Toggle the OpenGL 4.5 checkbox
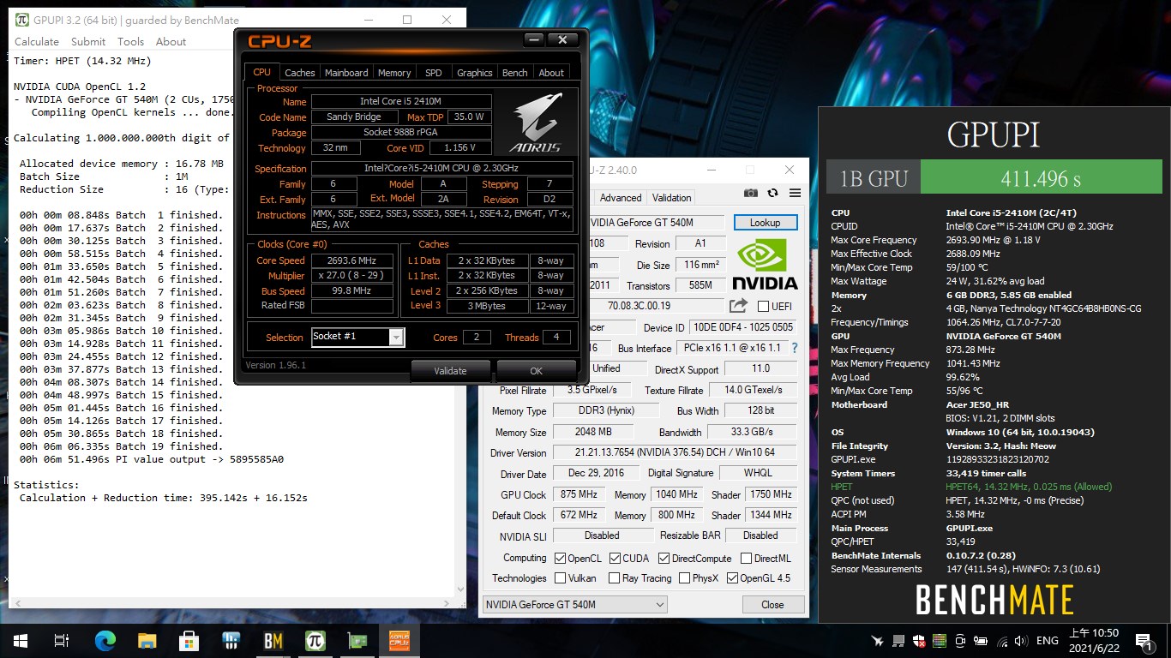 click(732, 578)
